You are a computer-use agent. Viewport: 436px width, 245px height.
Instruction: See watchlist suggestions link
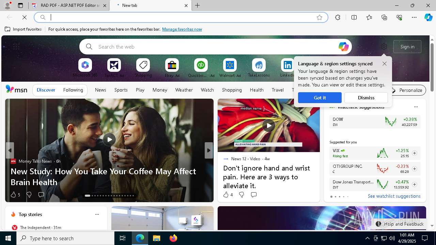click(x=394, y=196)
